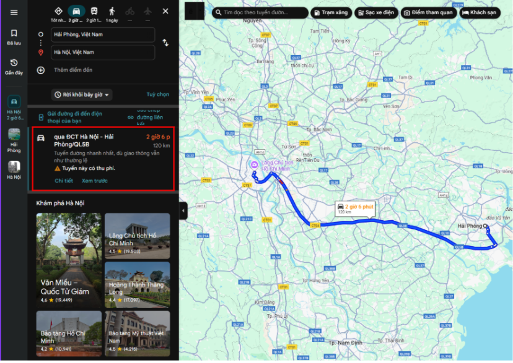The image size is (513, 363).
Task: Click the Xem trước preview link
Action: pos(94,181)
